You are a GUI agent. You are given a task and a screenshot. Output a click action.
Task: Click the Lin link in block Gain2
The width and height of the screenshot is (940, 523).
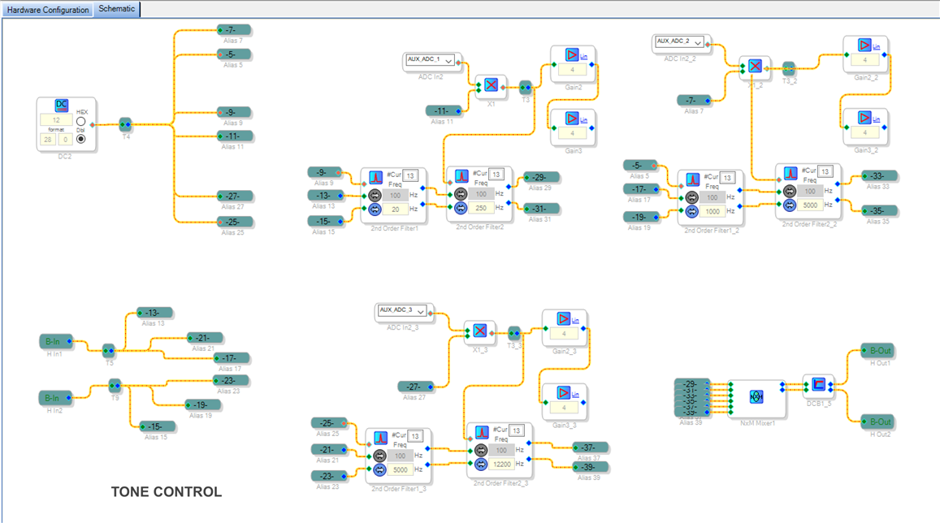coord(584,57)
